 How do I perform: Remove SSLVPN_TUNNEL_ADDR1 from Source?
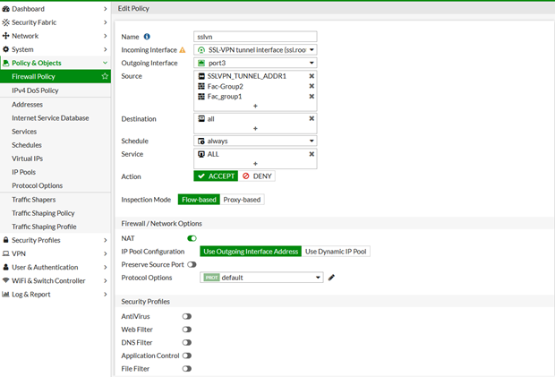312,76
